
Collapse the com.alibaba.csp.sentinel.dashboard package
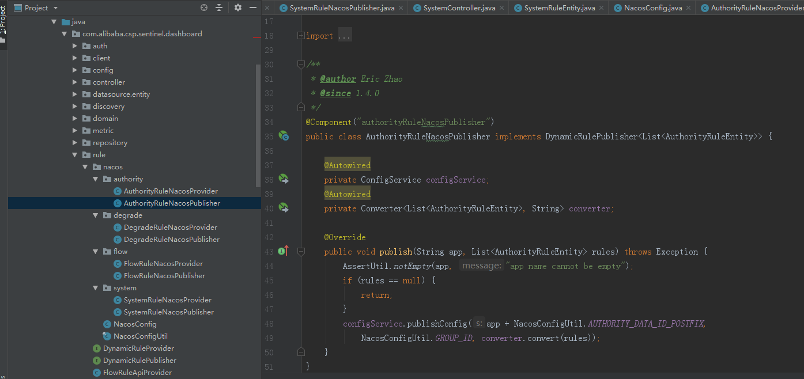[65, 34]
